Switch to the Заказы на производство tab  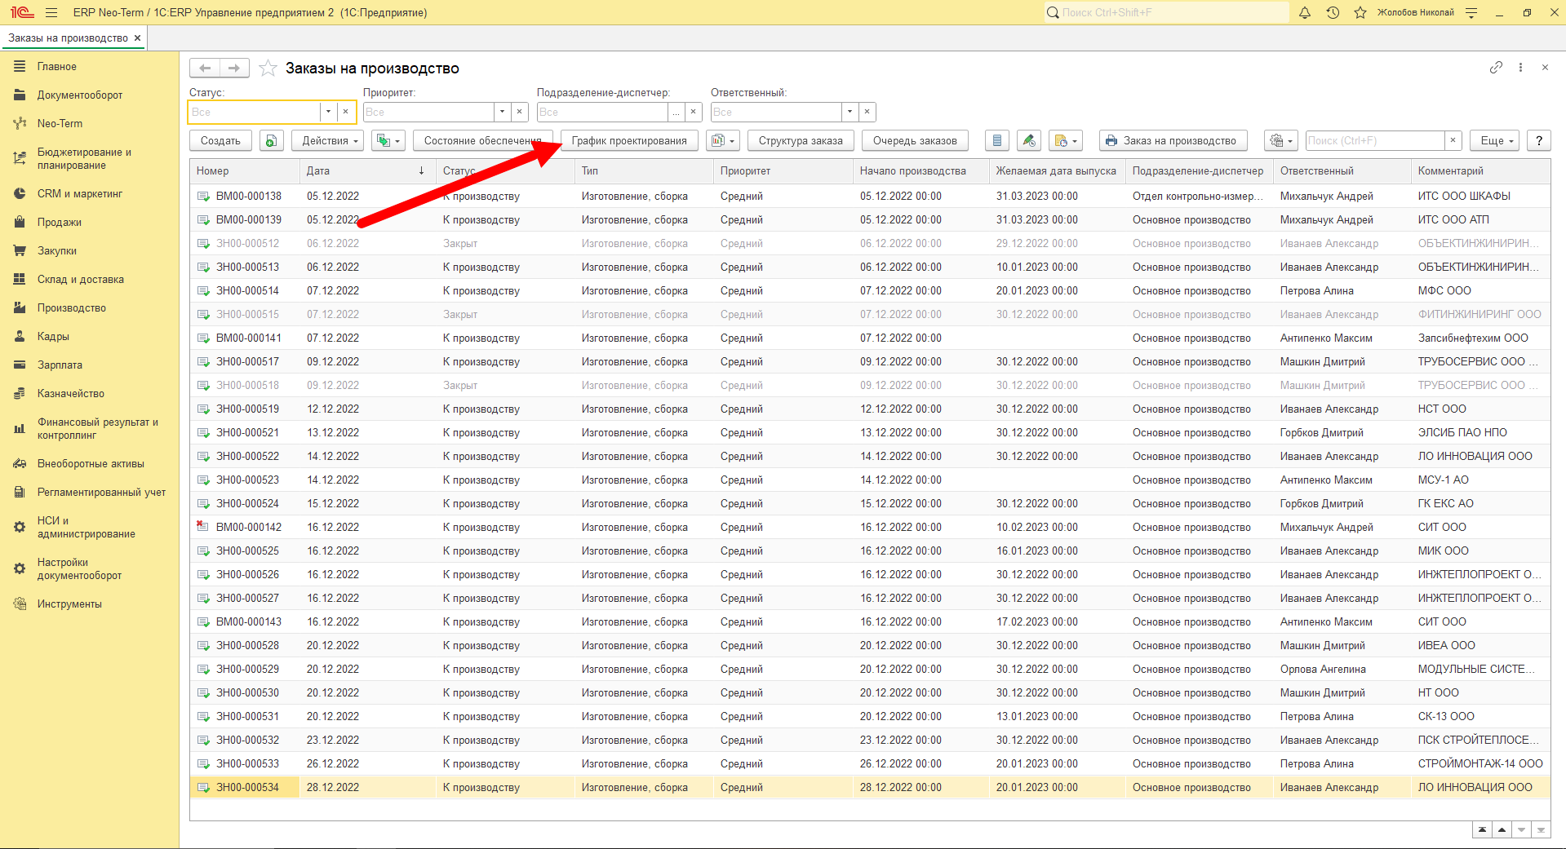69,38
